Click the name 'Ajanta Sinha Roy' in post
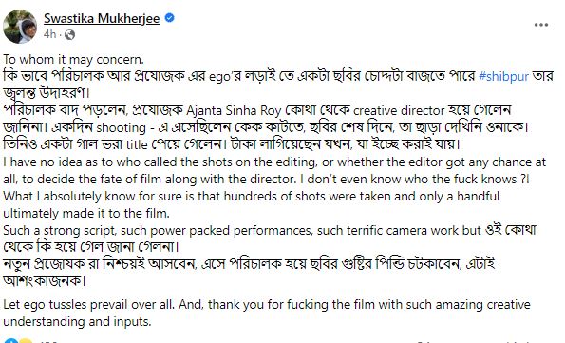The height and width of the screenshot is (343, 565). pos(234,111)
